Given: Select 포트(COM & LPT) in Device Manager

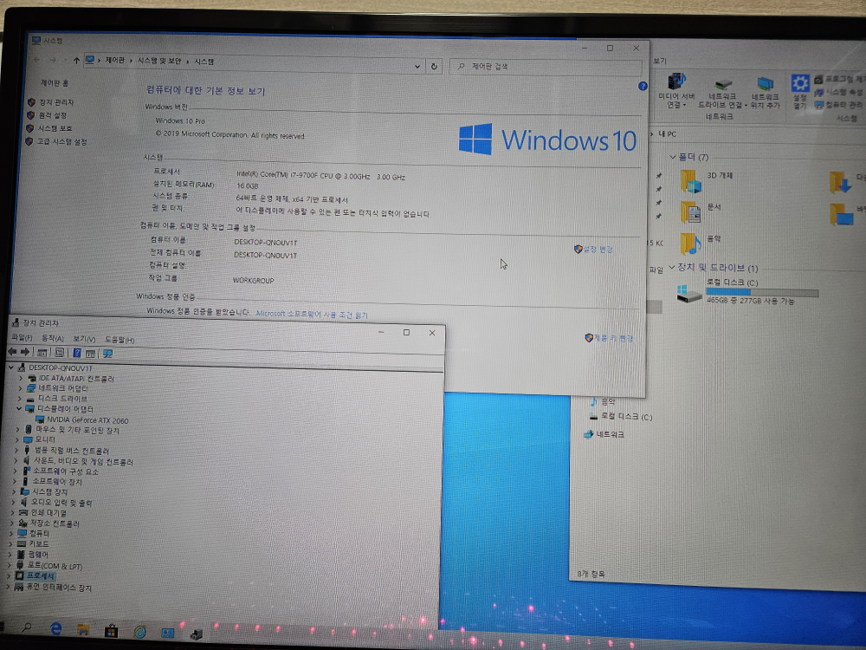Looking at the screenshot, I should 55,566.
